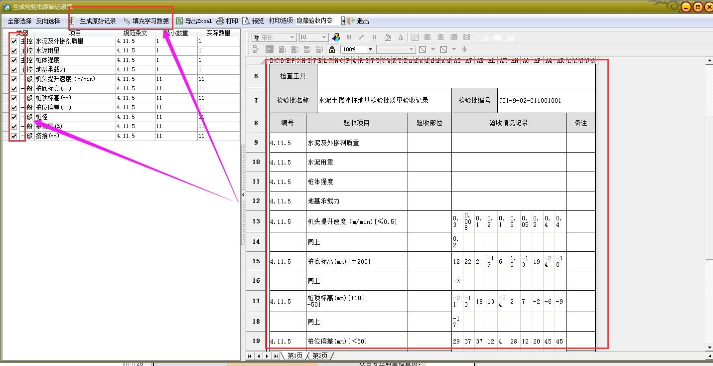Toggle checkbox for 搭接(mm) row
This screenshot has height=366, width=713.
[x=14, y=136]
